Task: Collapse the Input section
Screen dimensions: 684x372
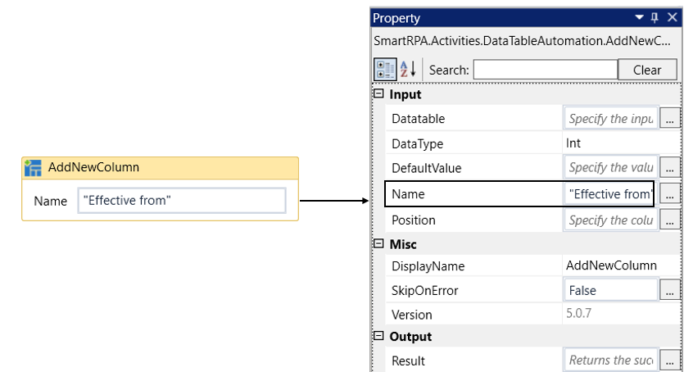Action: tap(378, 94)
